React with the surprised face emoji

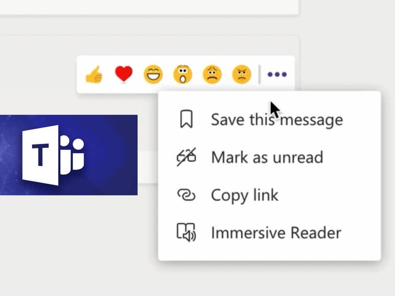click(182, 74)
